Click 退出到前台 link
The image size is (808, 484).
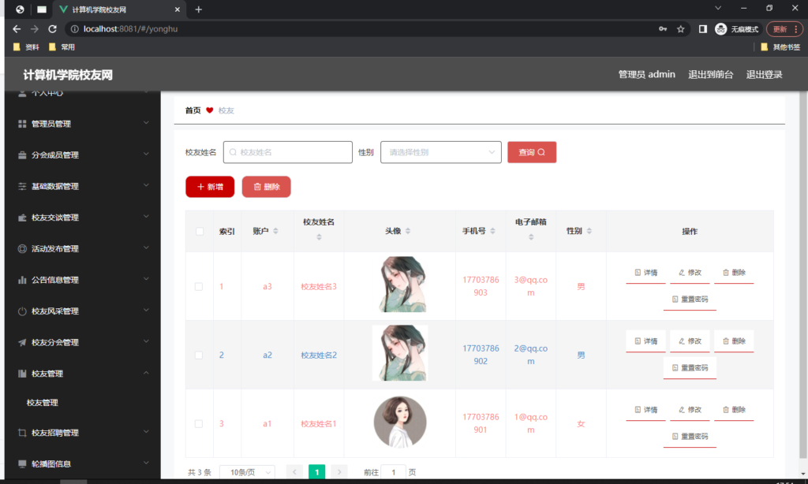coord(711,75)
